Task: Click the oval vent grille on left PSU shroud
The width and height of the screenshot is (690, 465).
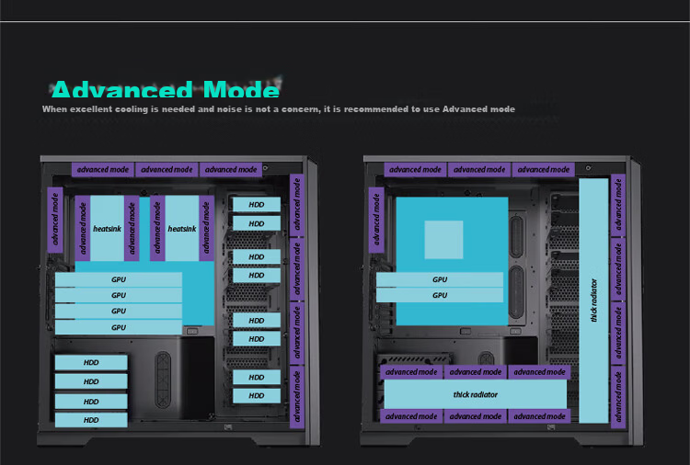Action: [163, 380]
